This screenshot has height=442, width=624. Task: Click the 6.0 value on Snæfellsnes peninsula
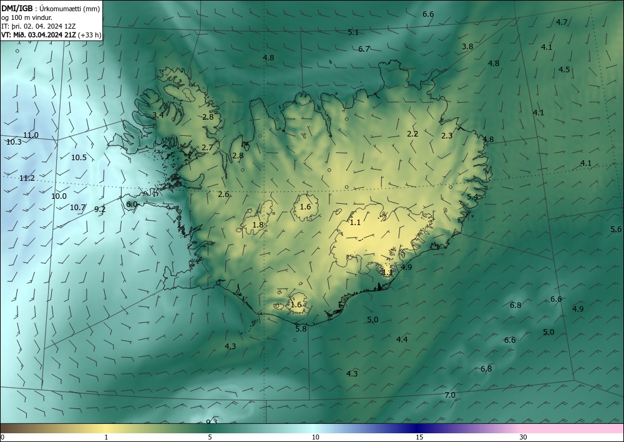point(132,204)
